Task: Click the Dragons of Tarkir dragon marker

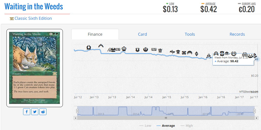Action: (x=178, y=52)
